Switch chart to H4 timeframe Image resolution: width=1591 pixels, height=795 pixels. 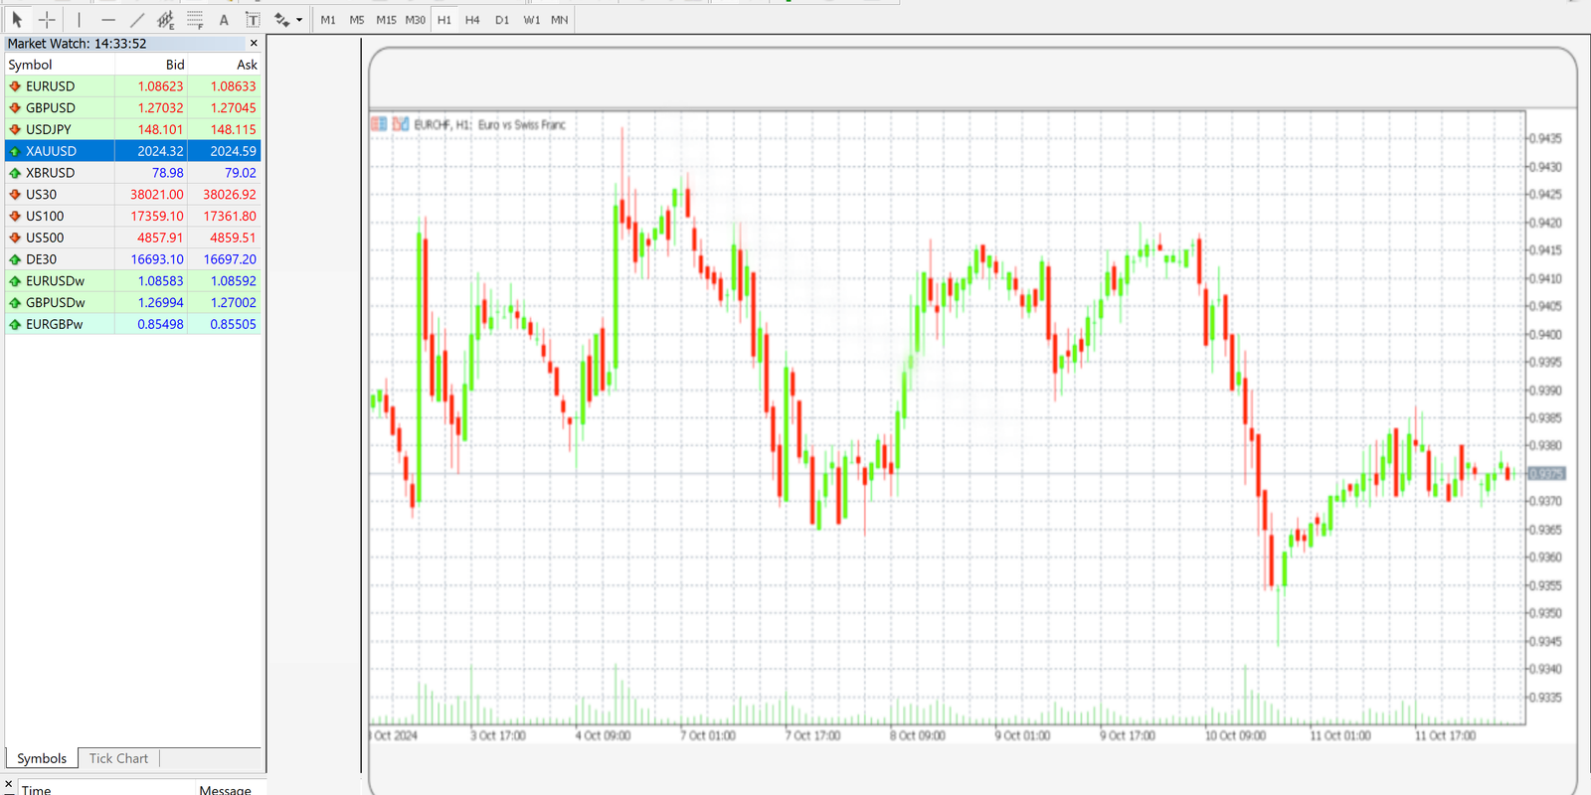pyautogui.click(x=472, y=20)
